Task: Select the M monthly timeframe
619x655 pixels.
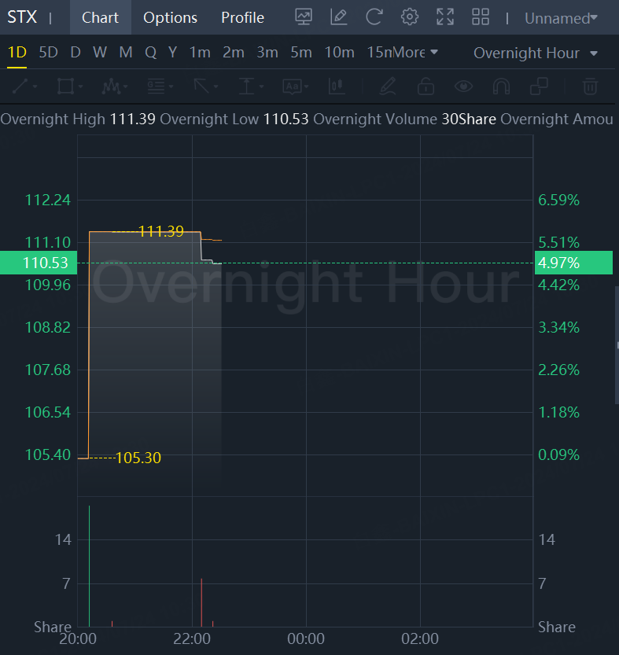Action: coord(126,52)
